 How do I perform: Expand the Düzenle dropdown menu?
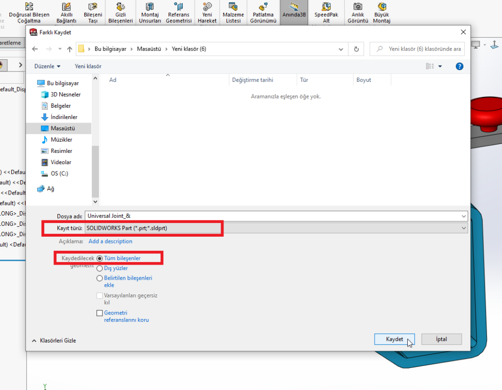coord(48,66)
